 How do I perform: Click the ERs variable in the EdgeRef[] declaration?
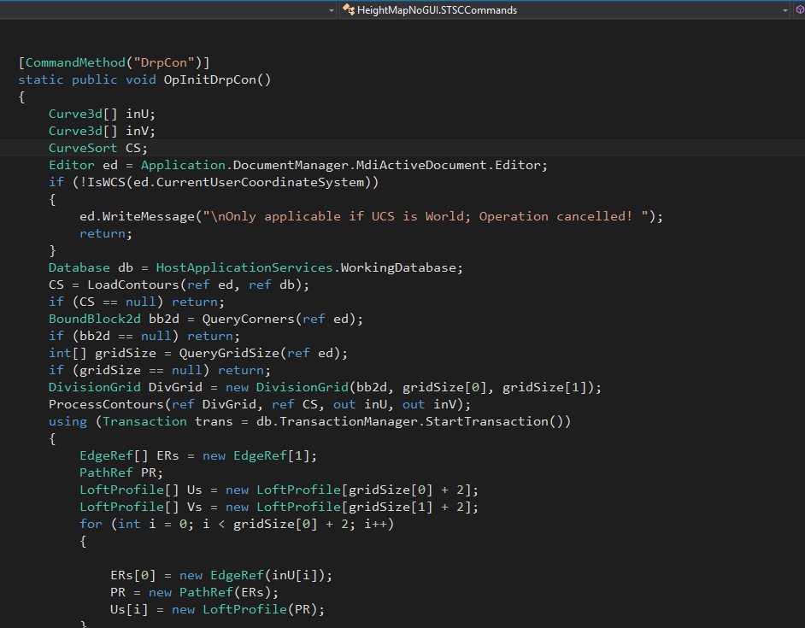(167, 455)
